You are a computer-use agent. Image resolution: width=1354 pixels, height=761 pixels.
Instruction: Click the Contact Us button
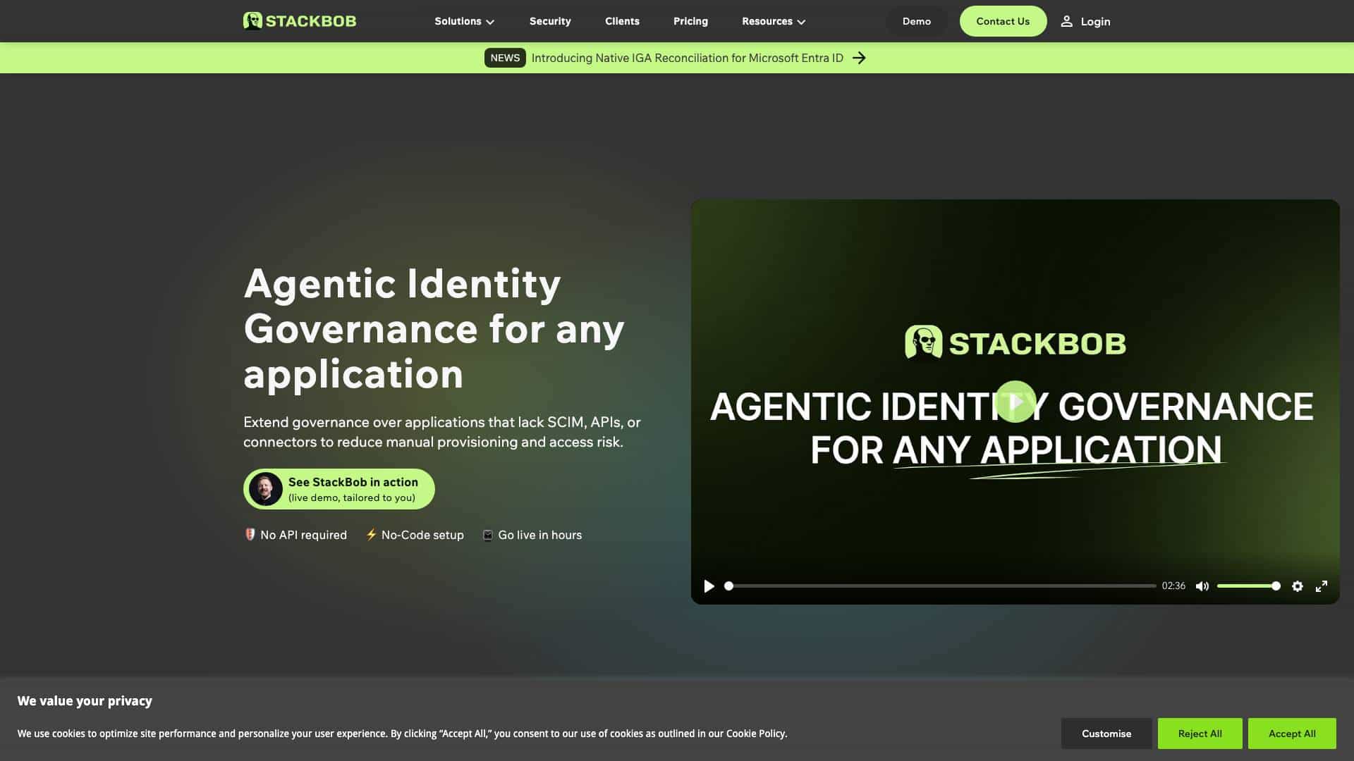pos(1003,21)
